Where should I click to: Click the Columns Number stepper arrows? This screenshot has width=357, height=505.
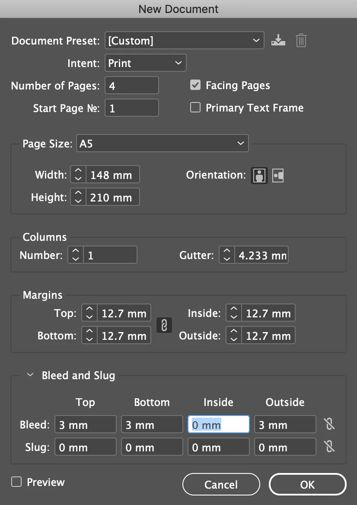click(76, 255)
